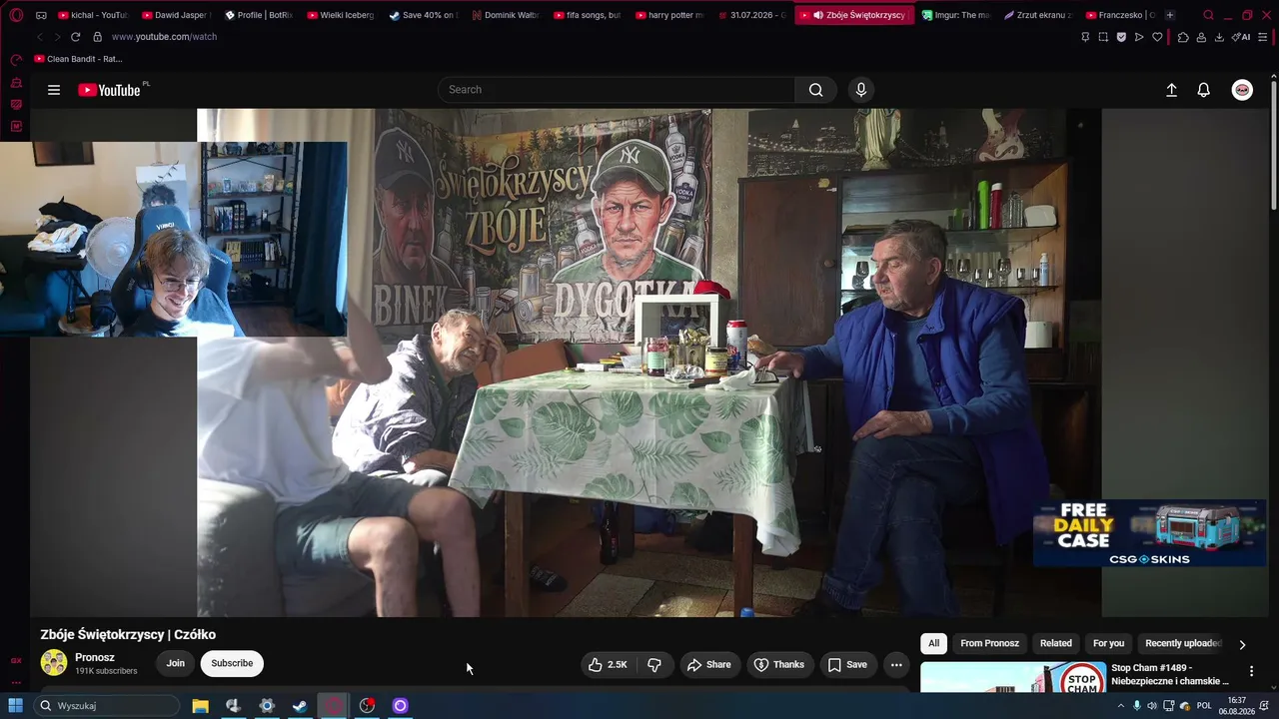Screen dimensions: 1279x719
Task: Open the Pronosz channel name link
Action: [95, 657]
